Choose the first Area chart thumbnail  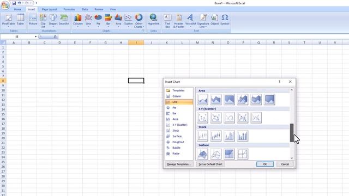[x=202, y=100]
